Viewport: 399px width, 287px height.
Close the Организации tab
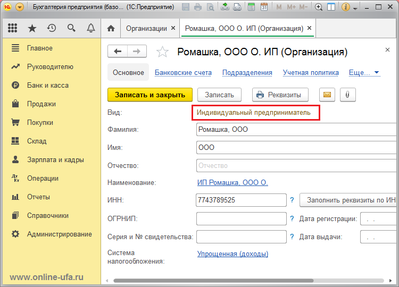point(173,28)
